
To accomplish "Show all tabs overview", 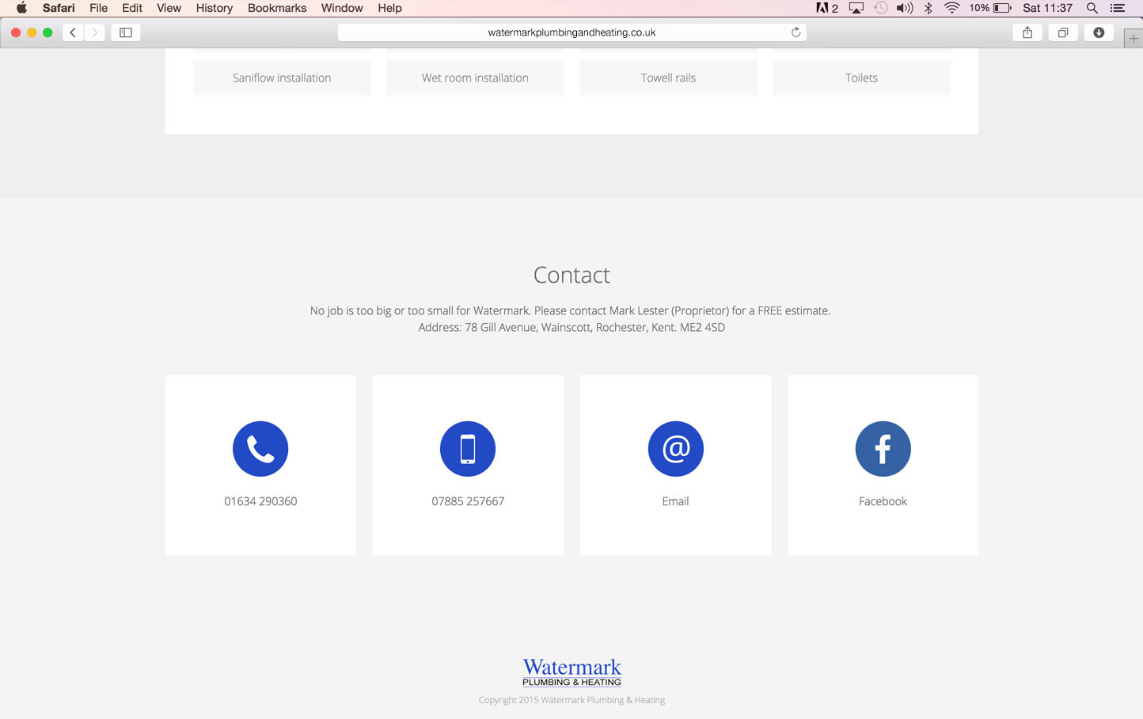I will tap(1063, 32).
